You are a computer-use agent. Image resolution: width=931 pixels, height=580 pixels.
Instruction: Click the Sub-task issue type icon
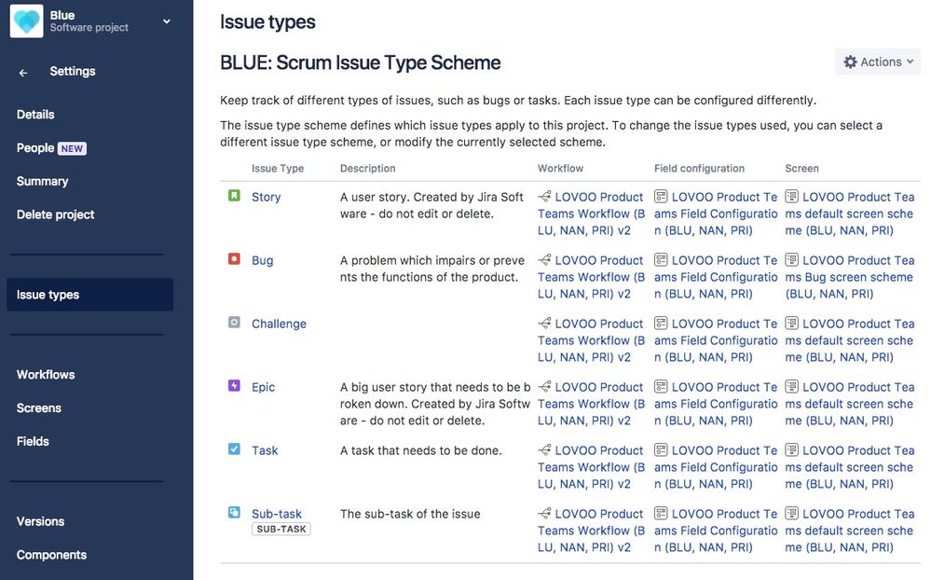(x=234, y=512)
